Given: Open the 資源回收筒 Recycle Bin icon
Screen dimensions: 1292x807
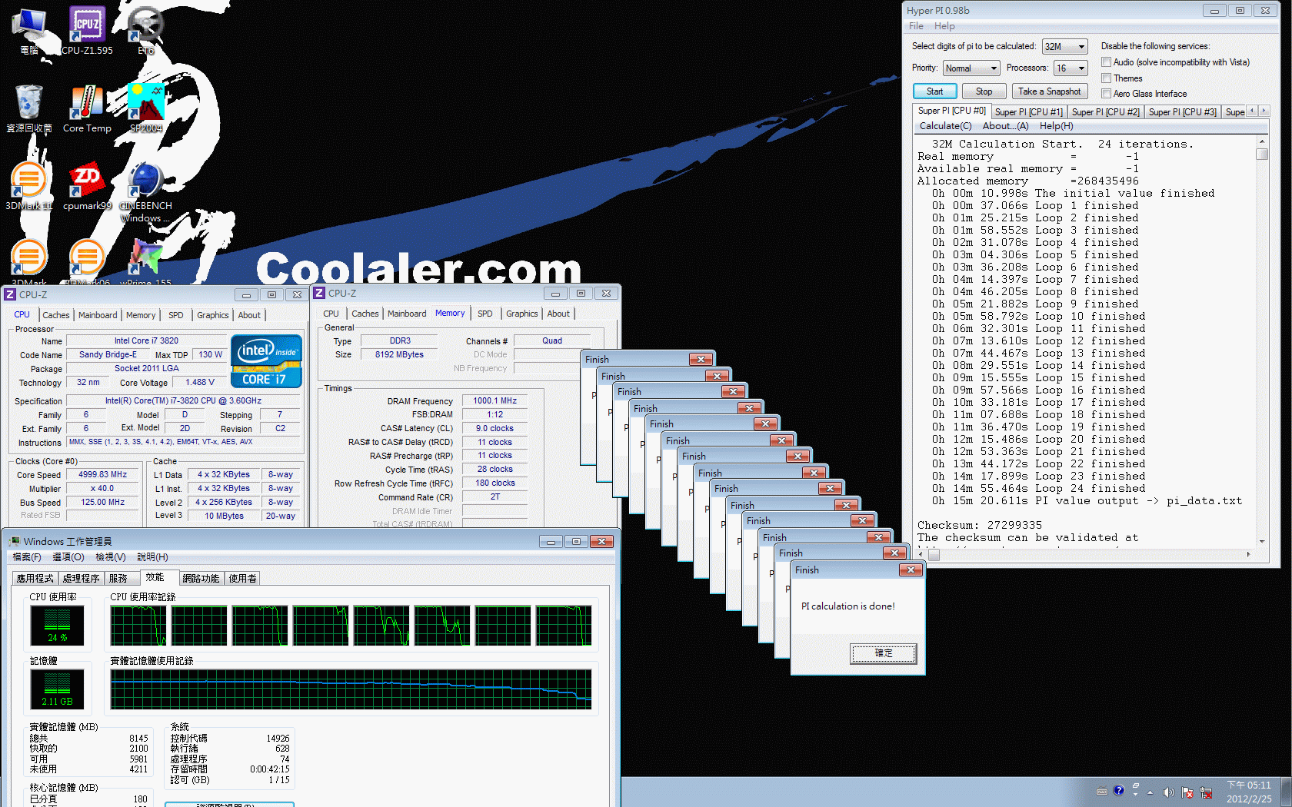Looking at the screenshot, I should (29, 108).
